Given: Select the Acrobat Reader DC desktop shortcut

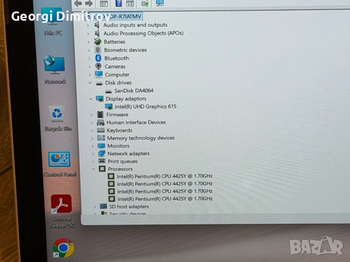Looking at the screenshot, I should [x=62, y=211].
